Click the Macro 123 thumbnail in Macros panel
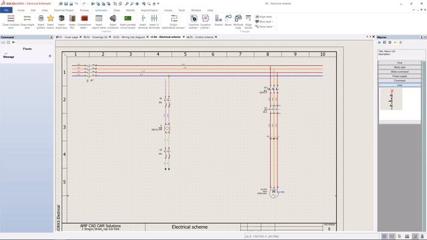Viewport: 427px width, 240px height. 392,99
